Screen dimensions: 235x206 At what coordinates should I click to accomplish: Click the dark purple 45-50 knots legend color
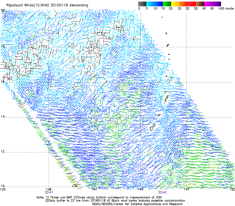click(217, 4)
